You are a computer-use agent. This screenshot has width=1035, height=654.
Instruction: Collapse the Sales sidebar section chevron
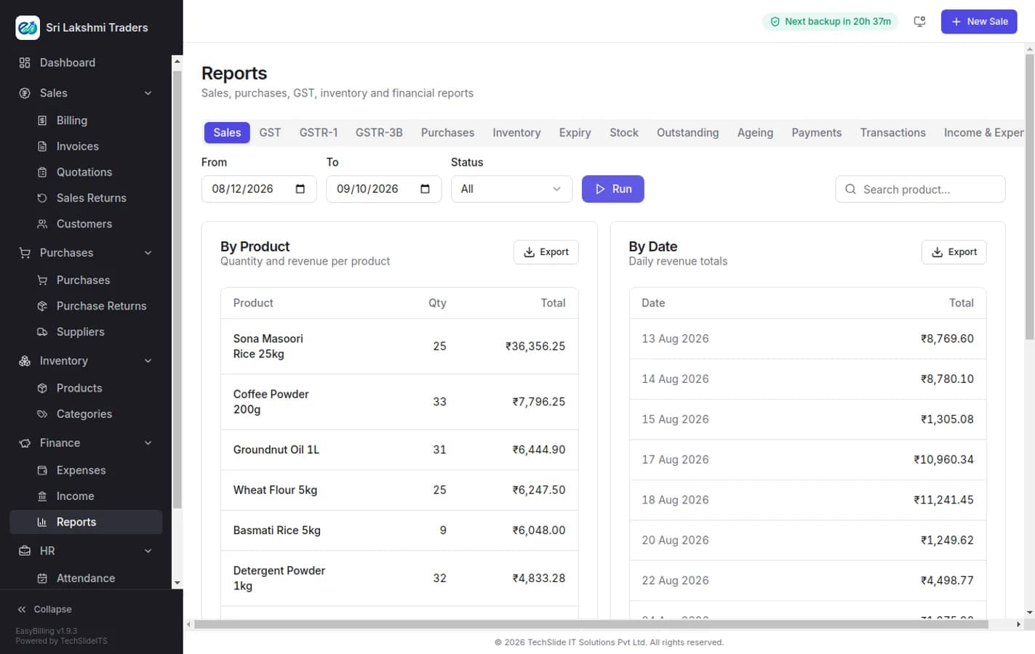148,93
